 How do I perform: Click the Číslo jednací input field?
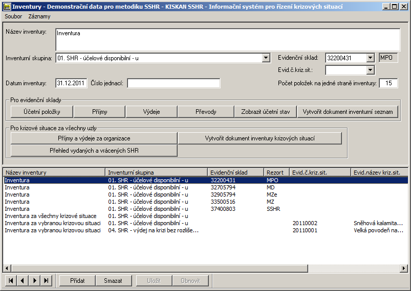(x=174, y=83)
